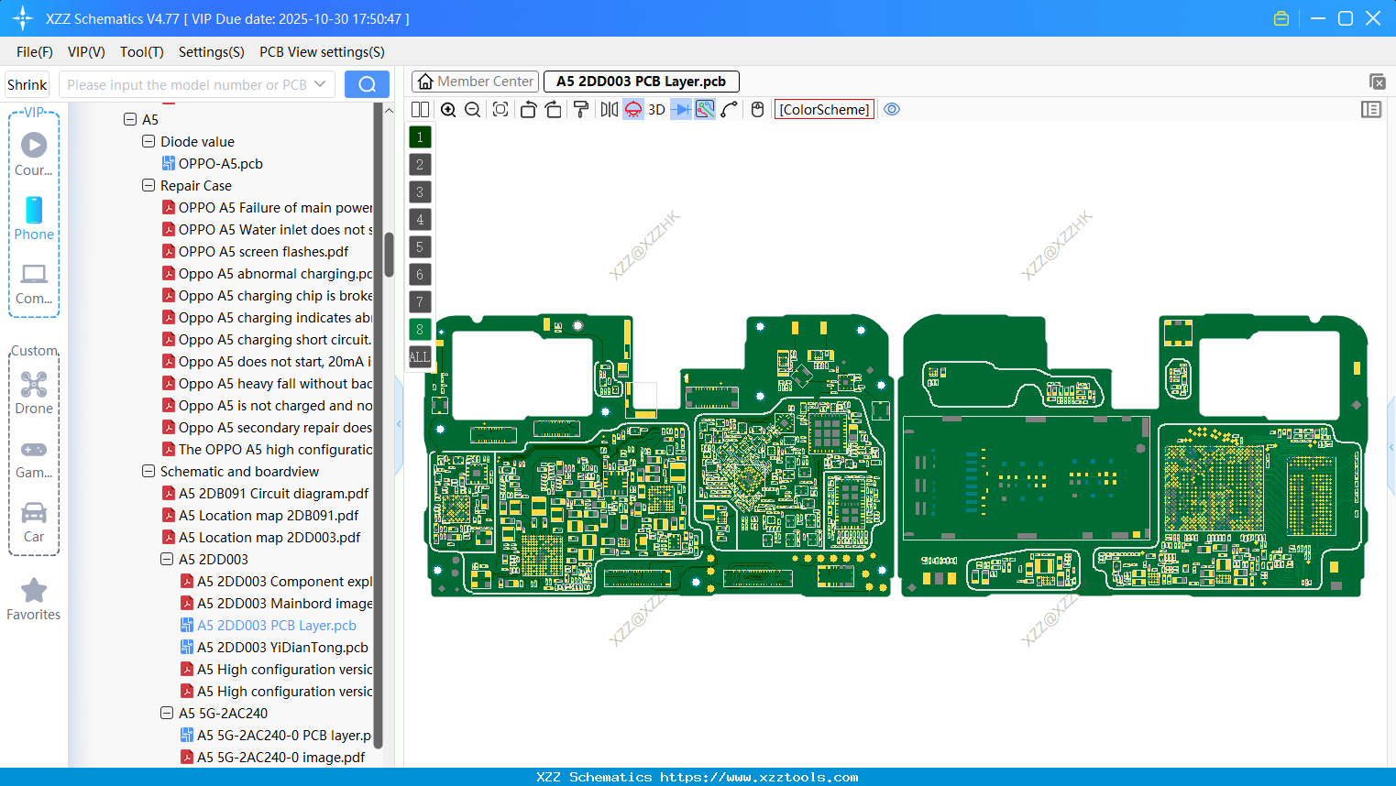Click the XZZ app logo in title bar
1396x786 pixels.
pos(23,18)
